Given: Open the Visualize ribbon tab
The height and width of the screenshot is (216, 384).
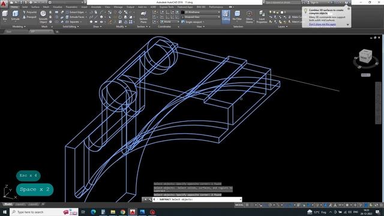Looking at the screenshot, I should 58,7.
